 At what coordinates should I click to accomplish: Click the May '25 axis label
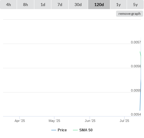(54, 121)
